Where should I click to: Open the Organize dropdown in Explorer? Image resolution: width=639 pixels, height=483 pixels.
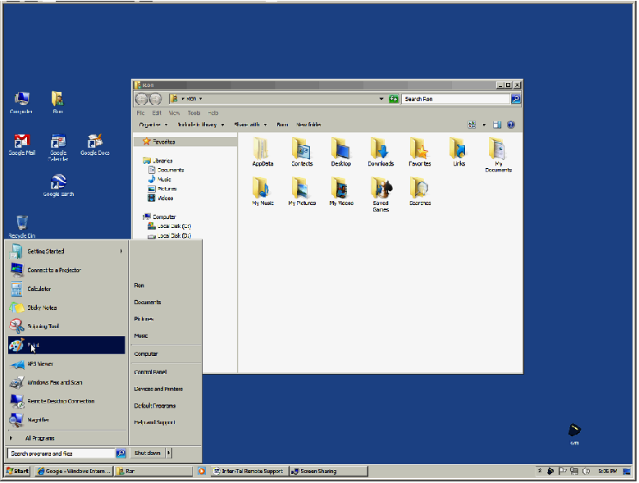151,125
